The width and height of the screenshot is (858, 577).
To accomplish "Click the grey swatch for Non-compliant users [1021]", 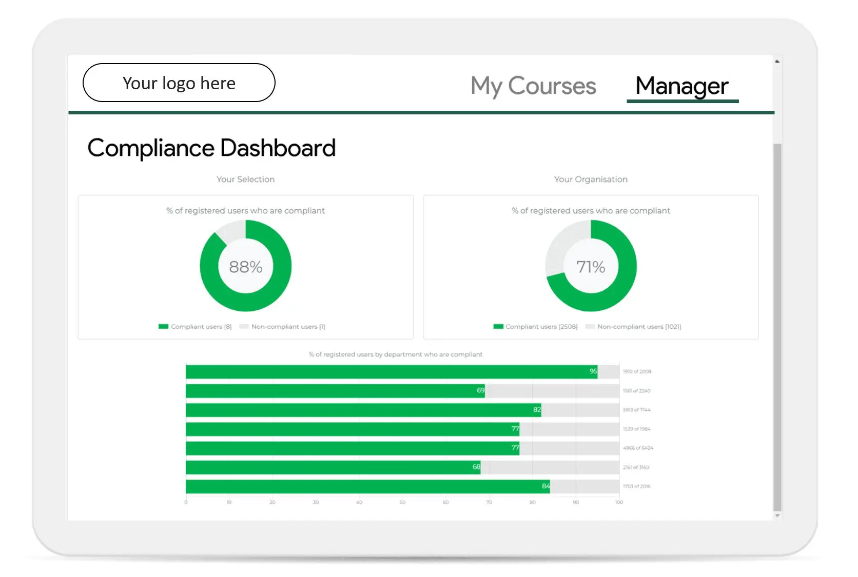I will (590, 327).
